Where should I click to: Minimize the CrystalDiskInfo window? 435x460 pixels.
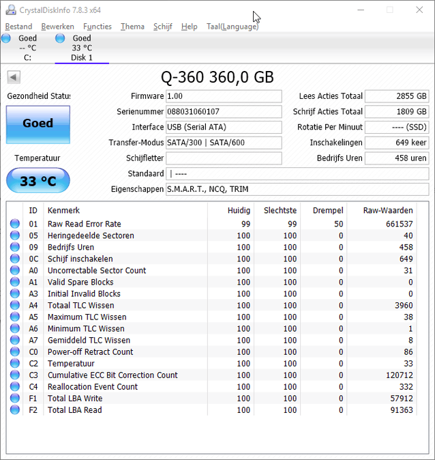[x=361, y=10]
